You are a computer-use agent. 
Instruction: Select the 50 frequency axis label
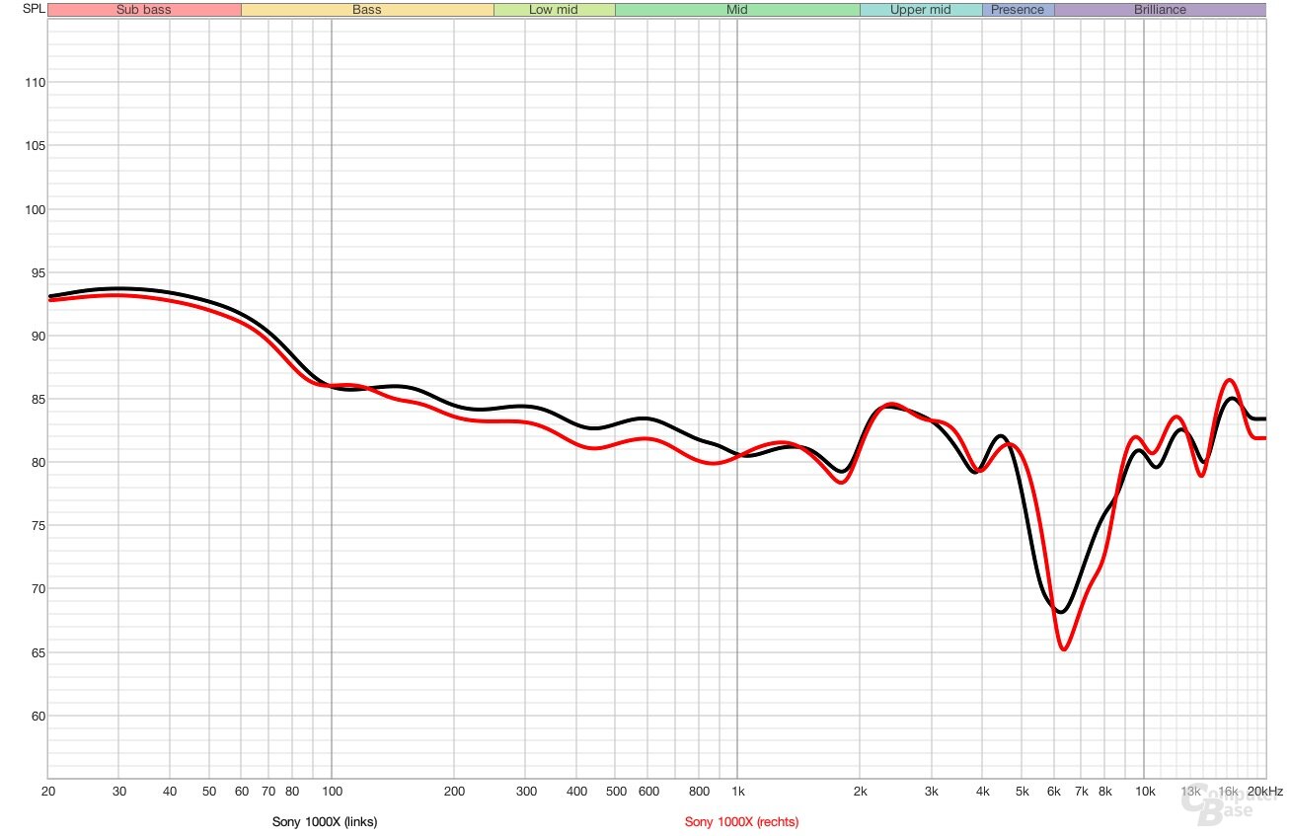pyautogui.click(x=209, y=792)
